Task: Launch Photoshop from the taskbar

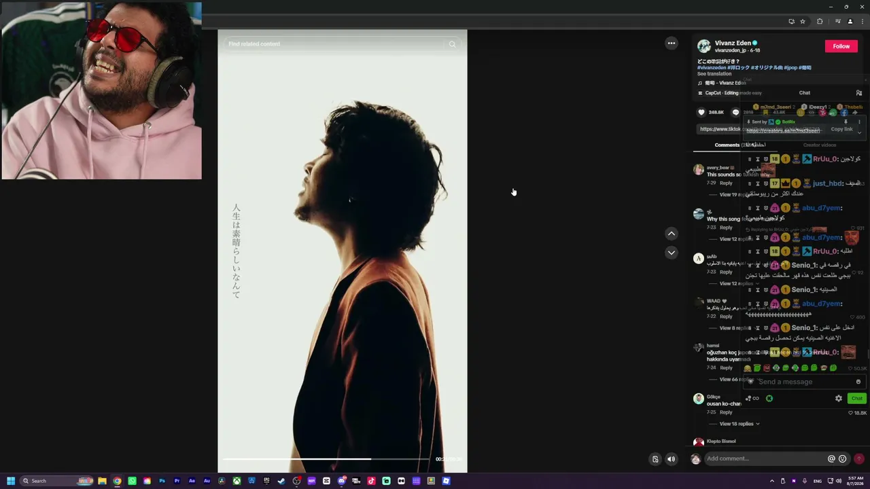Action: pos(162,481)
